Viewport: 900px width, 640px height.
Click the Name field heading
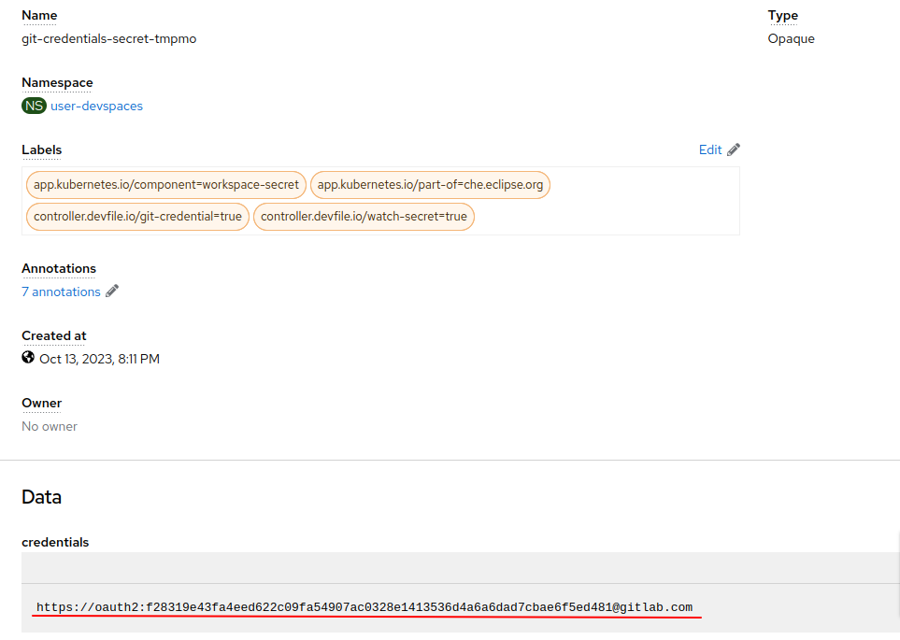[x=39, y=16]
